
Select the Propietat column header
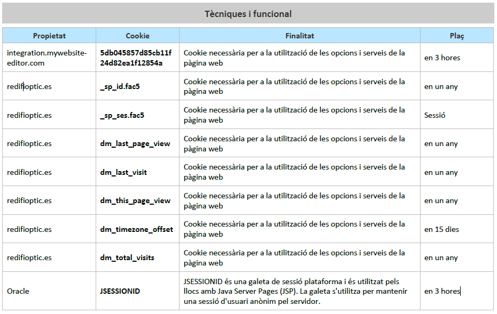coord(49,36)
